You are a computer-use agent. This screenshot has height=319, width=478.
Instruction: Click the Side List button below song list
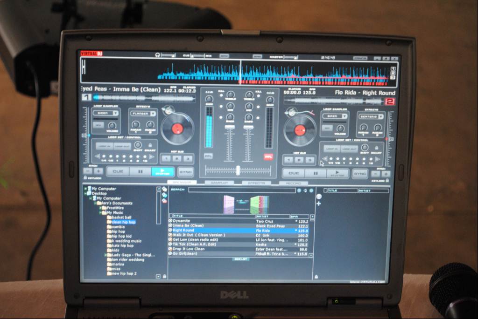[240, 259]
